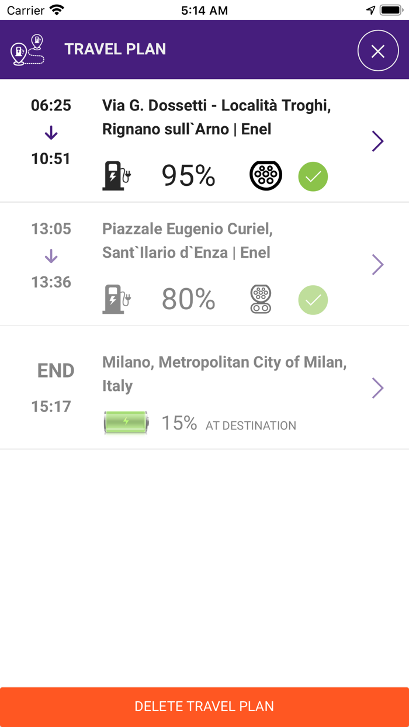The image size is (409, 727).
Task: Tap the Milano, Metropolitan City of Milan text
Action: point(224,362)
